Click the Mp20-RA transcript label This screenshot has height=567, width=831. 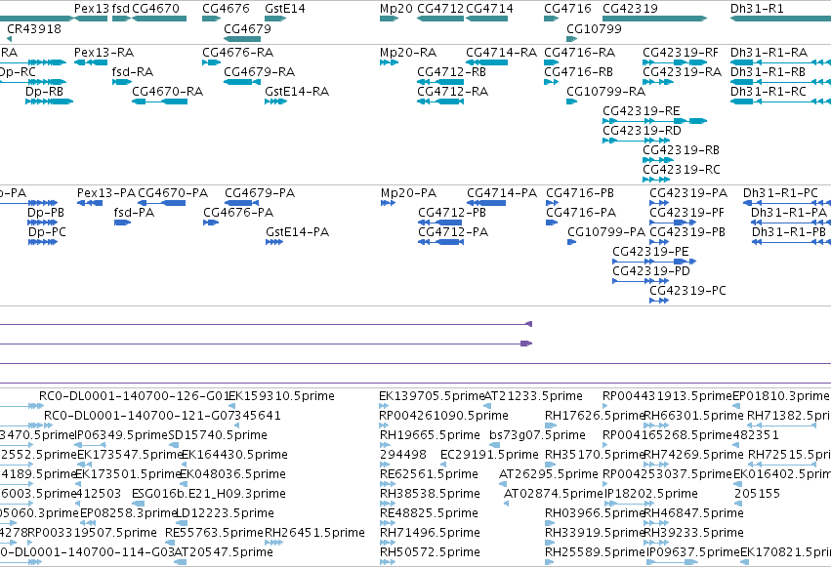[408, 53]
